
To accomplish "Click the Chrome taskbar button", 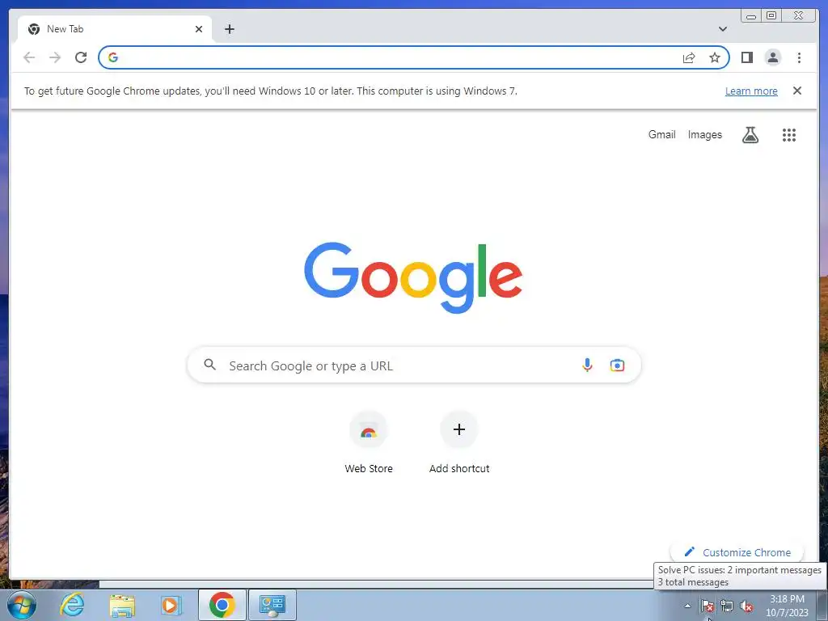I will [222, 605].
